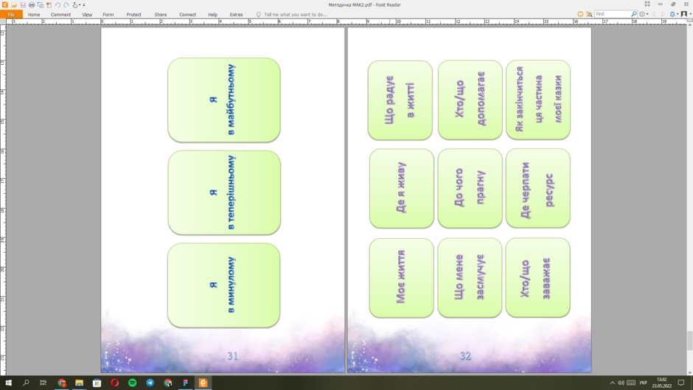Switch the УКР keyboard language indicator
The image size is (693, 390).
(x=643, y=383)
